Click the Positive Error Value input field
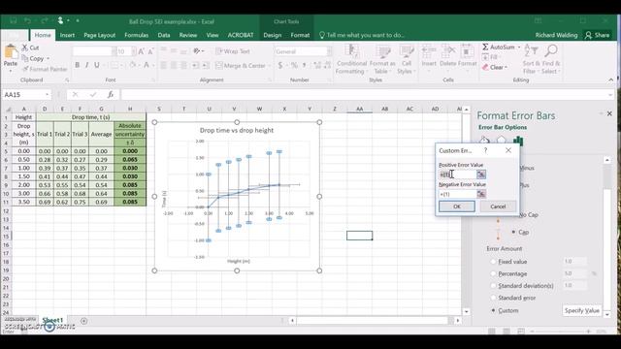 (x=457, y=174)
